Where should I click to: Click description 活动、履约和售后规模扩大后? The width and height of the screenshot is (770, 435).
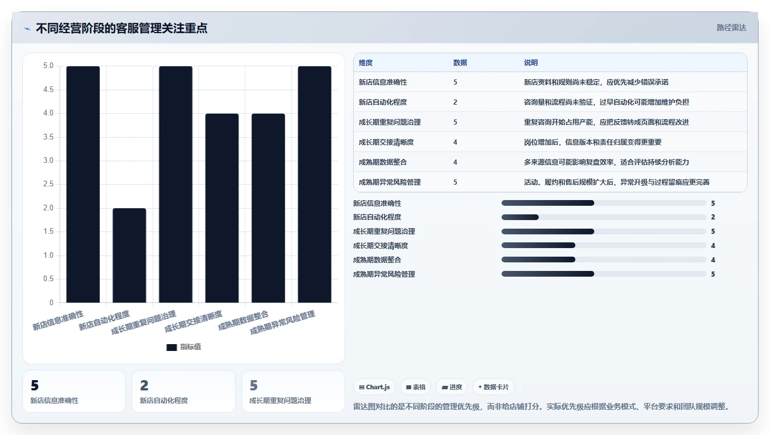[x=617, y=182]
